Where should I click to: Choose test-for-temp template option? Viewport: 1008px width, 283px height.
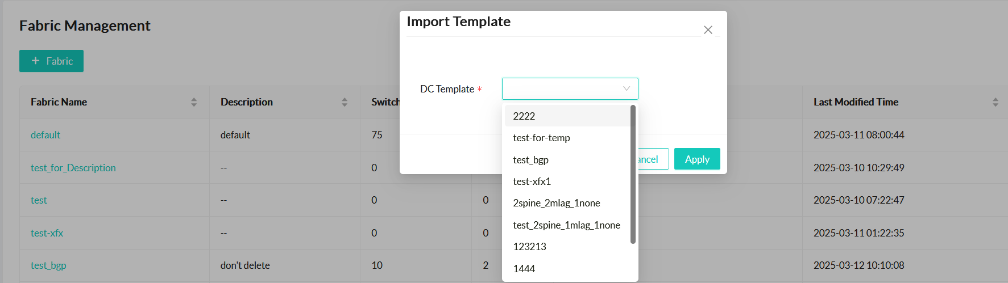[541, 138]
